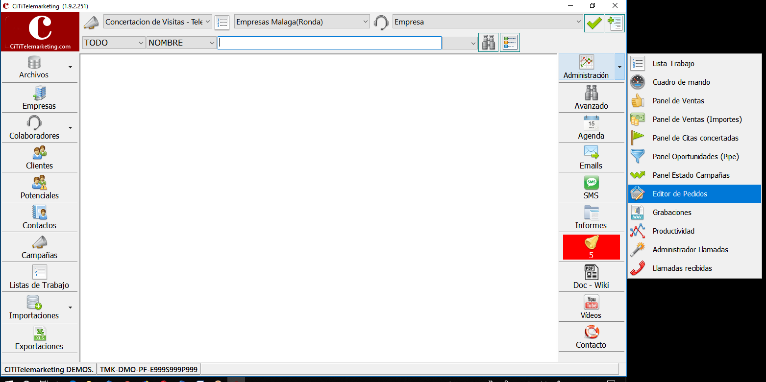
Task: Collapse the Administración dropdown arrow
Action: 619,67
